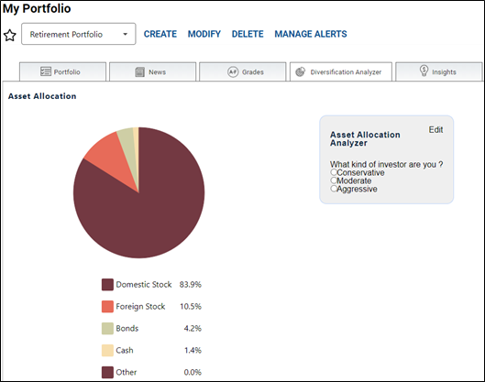Viewport: 485px width, 382px height.
Task: Select the Conservative investor option
Action: (x=333, y=172)
